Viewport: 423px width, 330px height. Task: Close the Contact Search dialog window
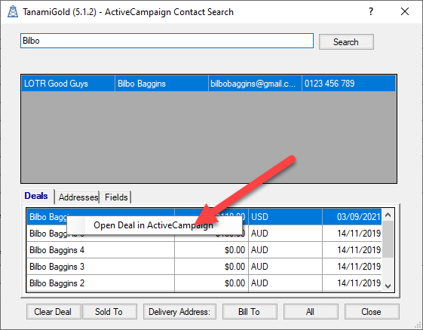coord(405,11)
